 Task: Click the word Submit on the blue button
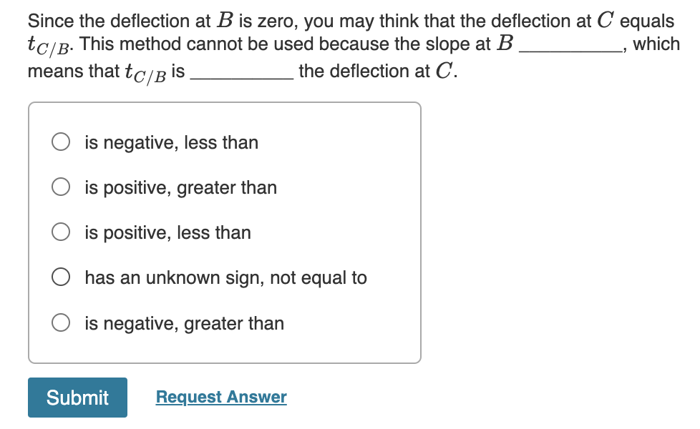pyautogui.click(x=77, y=398)
